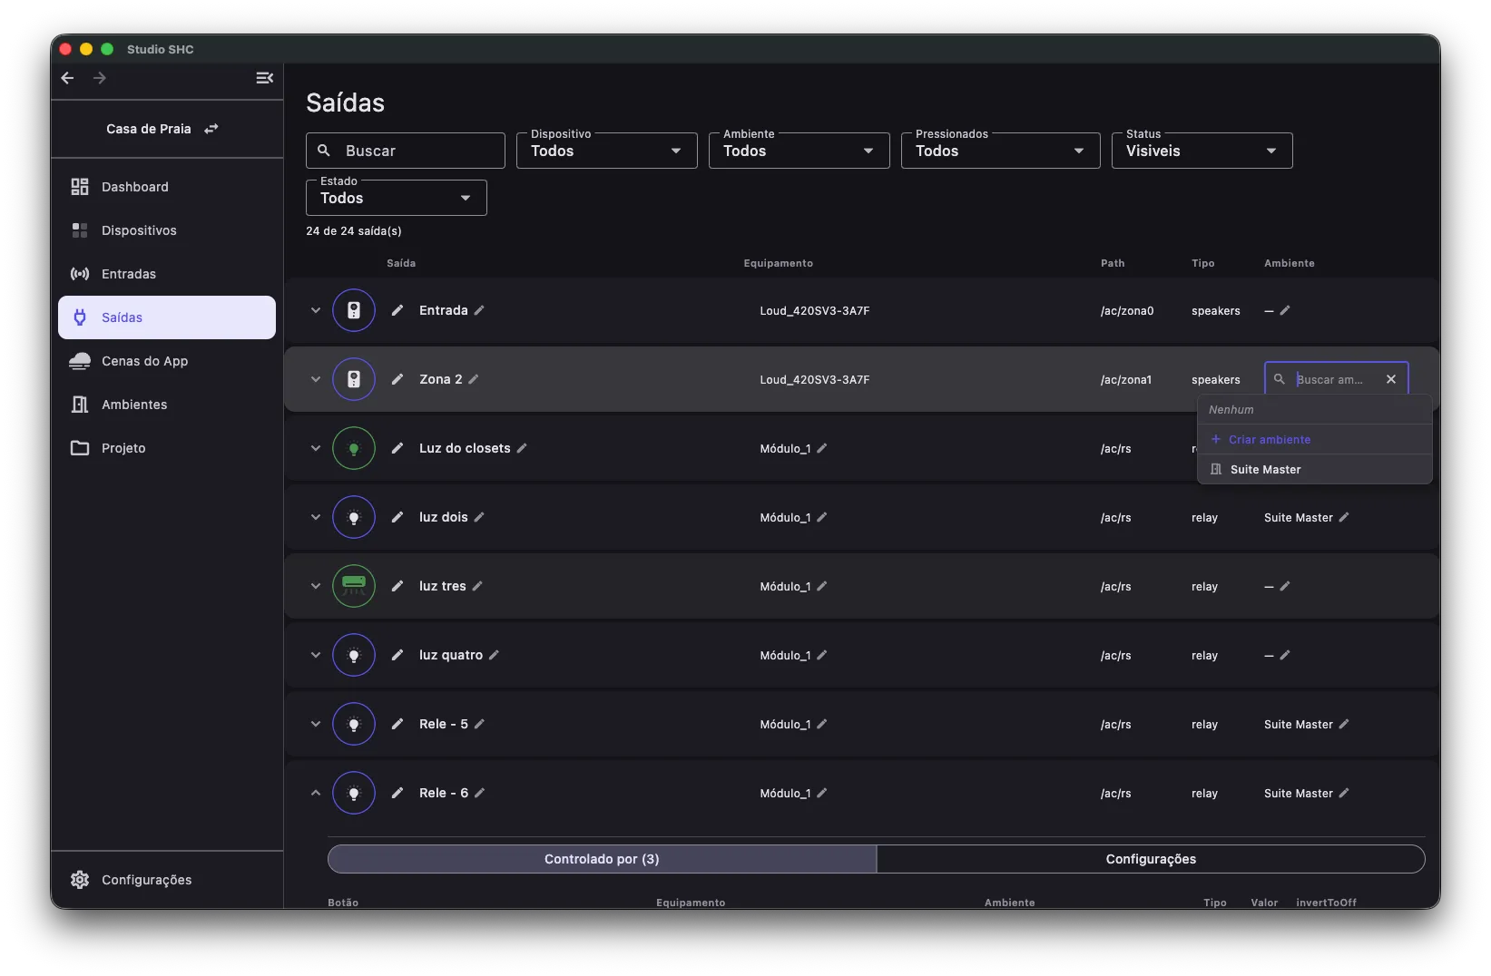Viewport: 1491px width, 976px height.
Task: Open the Dispositivo filter dropdown
Action: pos(606,151)
